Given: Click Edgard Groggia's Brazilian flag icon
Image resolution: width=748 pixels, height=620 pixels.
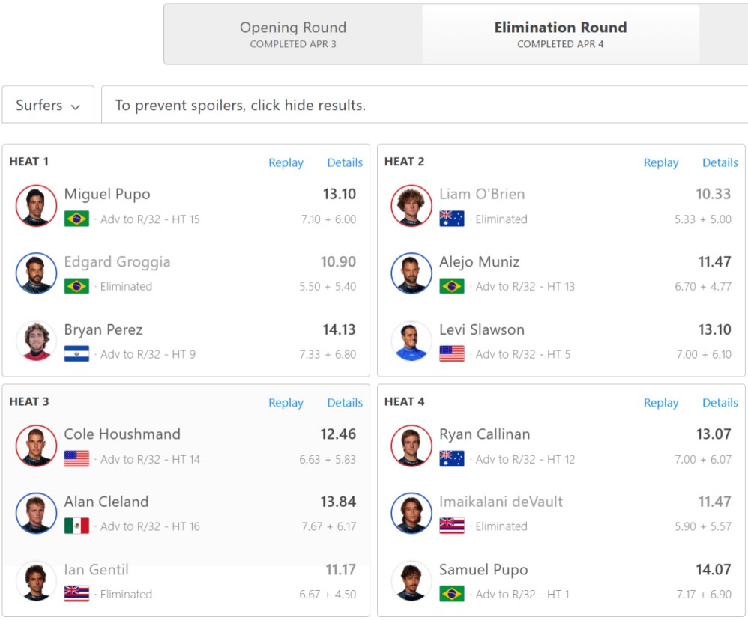Looking at the screenshot, I should (x=76, y=286).
